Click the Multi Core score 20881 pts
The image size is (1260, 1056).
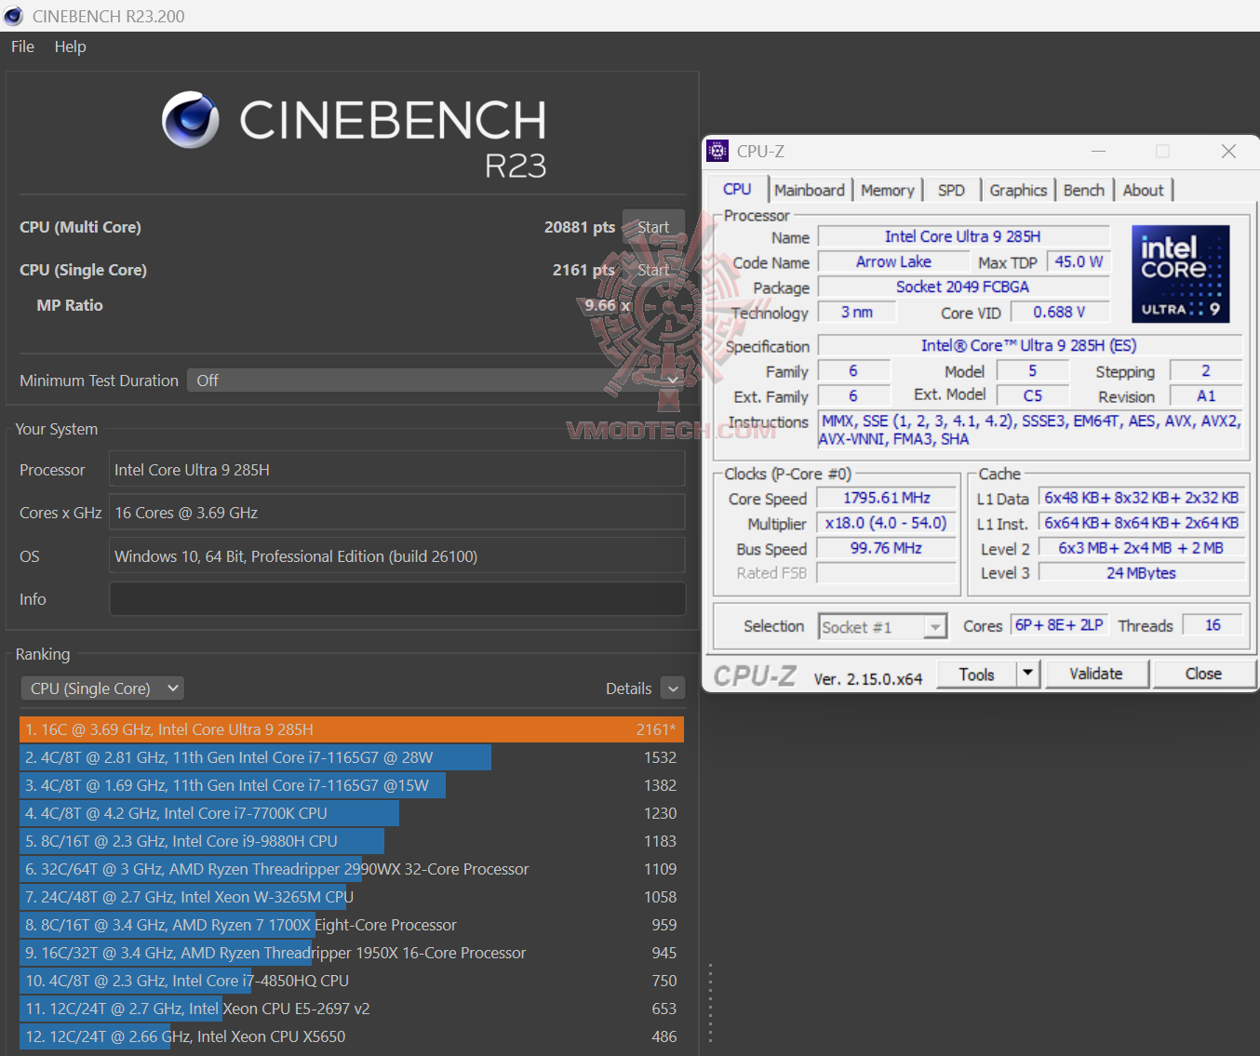[580, 227]
